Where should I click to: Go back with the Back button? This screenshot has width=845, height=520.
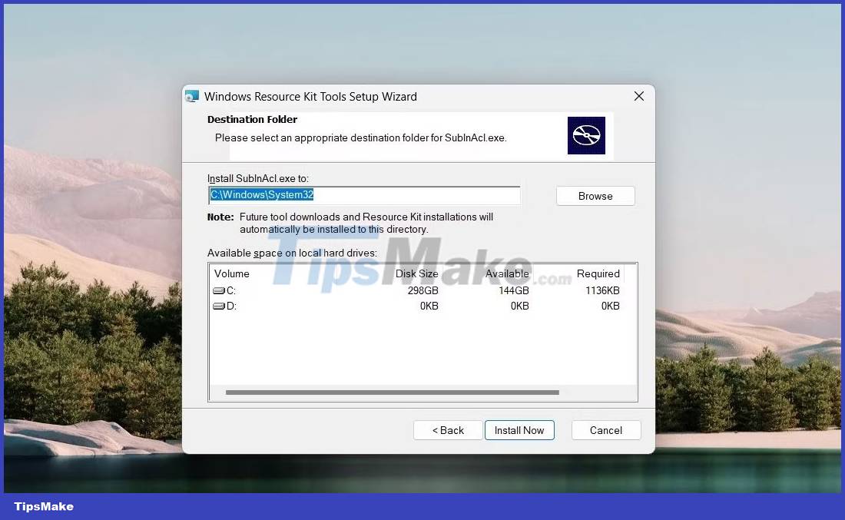pos(448,430)
